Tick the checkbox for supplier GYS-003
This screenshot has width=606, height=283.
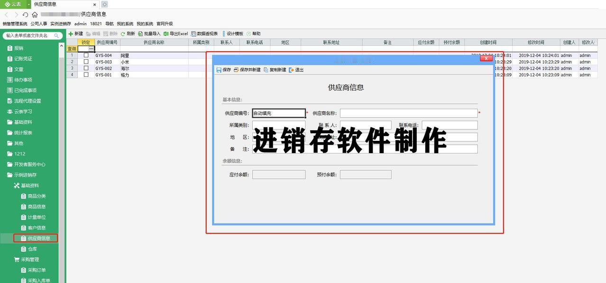tap(86, 62)
